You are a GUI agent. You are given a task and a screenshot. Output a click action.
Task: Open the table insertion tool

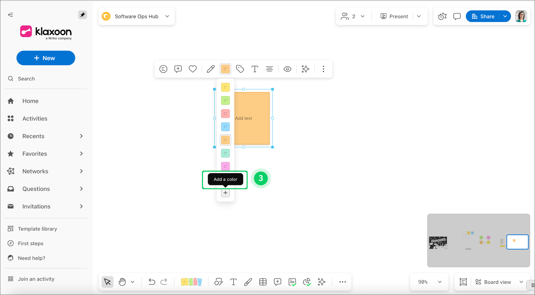(x=263, y=282)
